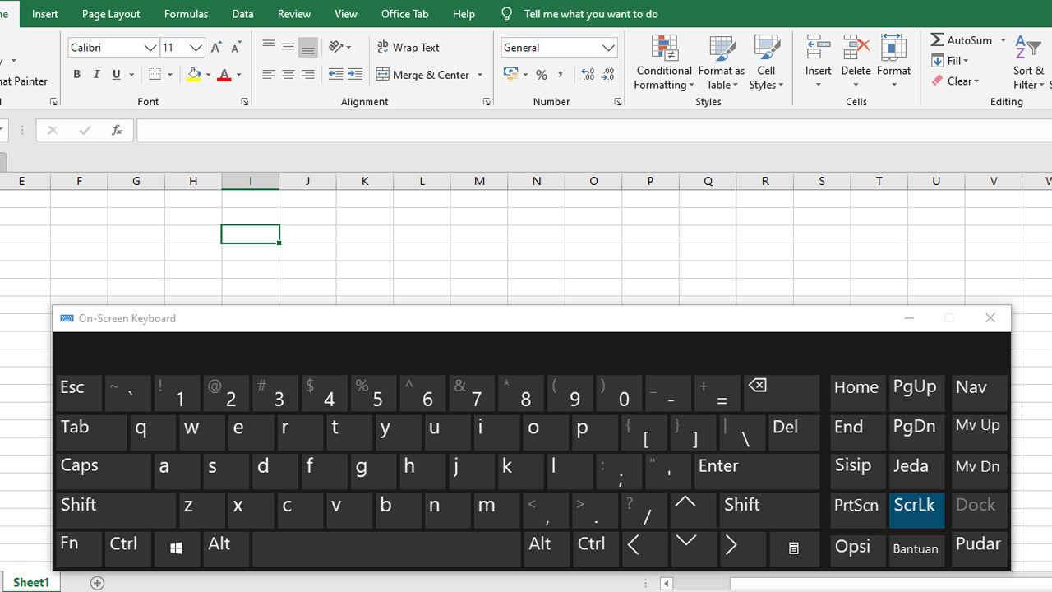Click Windows logo key on On-Screen Keyboard

tap(177, 549)
